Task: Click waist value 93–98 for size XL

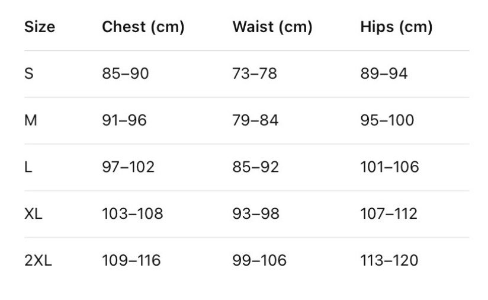Action: (x=255, y=214)
